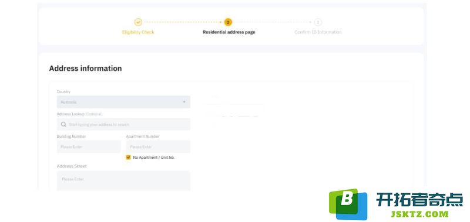This screenshot has height=222, width=470.
Task: Click the Address Lookup (Optional) label
Action: coord(79,114)
